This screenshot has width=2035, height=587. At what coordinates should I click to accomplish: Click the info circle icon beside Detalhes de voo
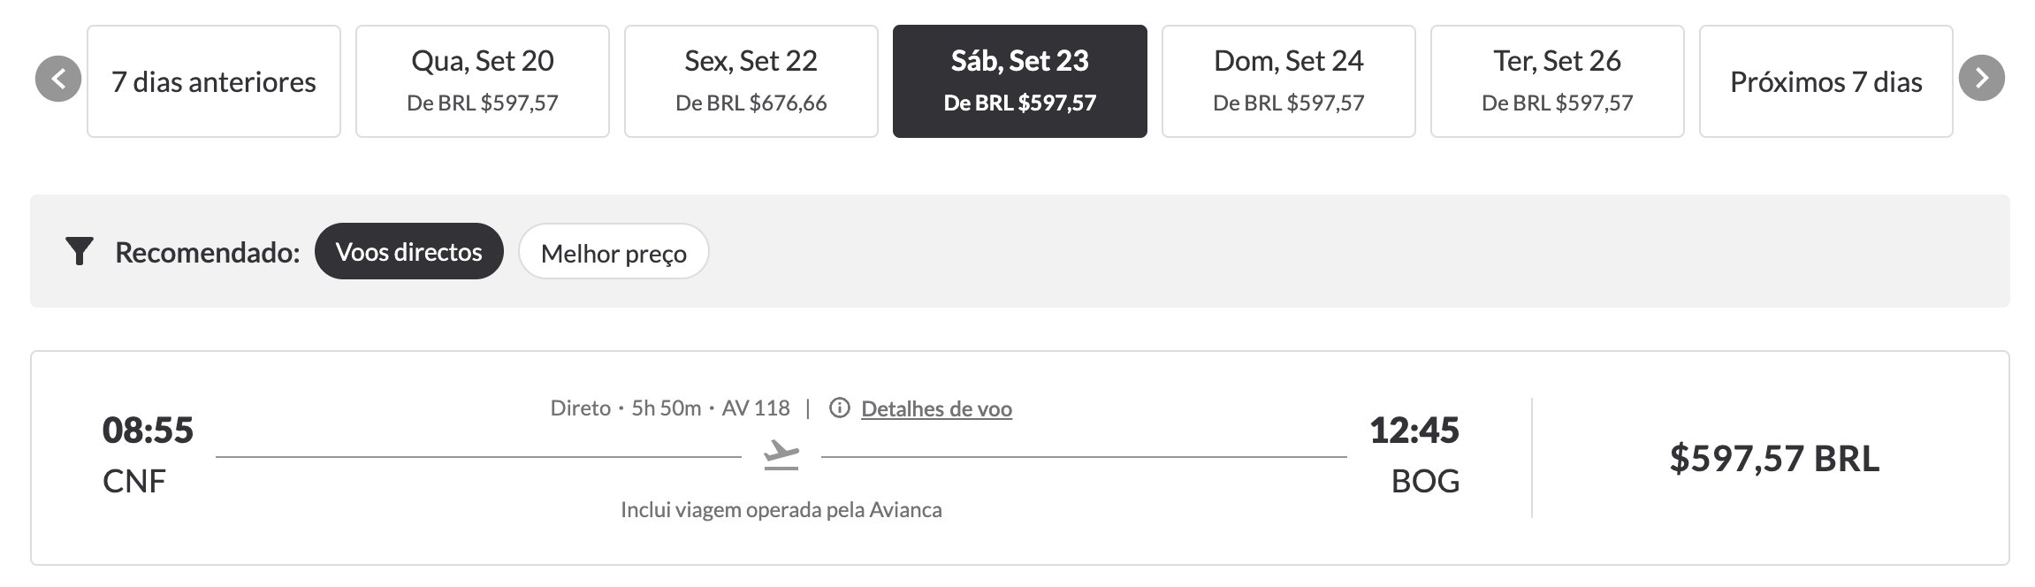click(839, 408)
